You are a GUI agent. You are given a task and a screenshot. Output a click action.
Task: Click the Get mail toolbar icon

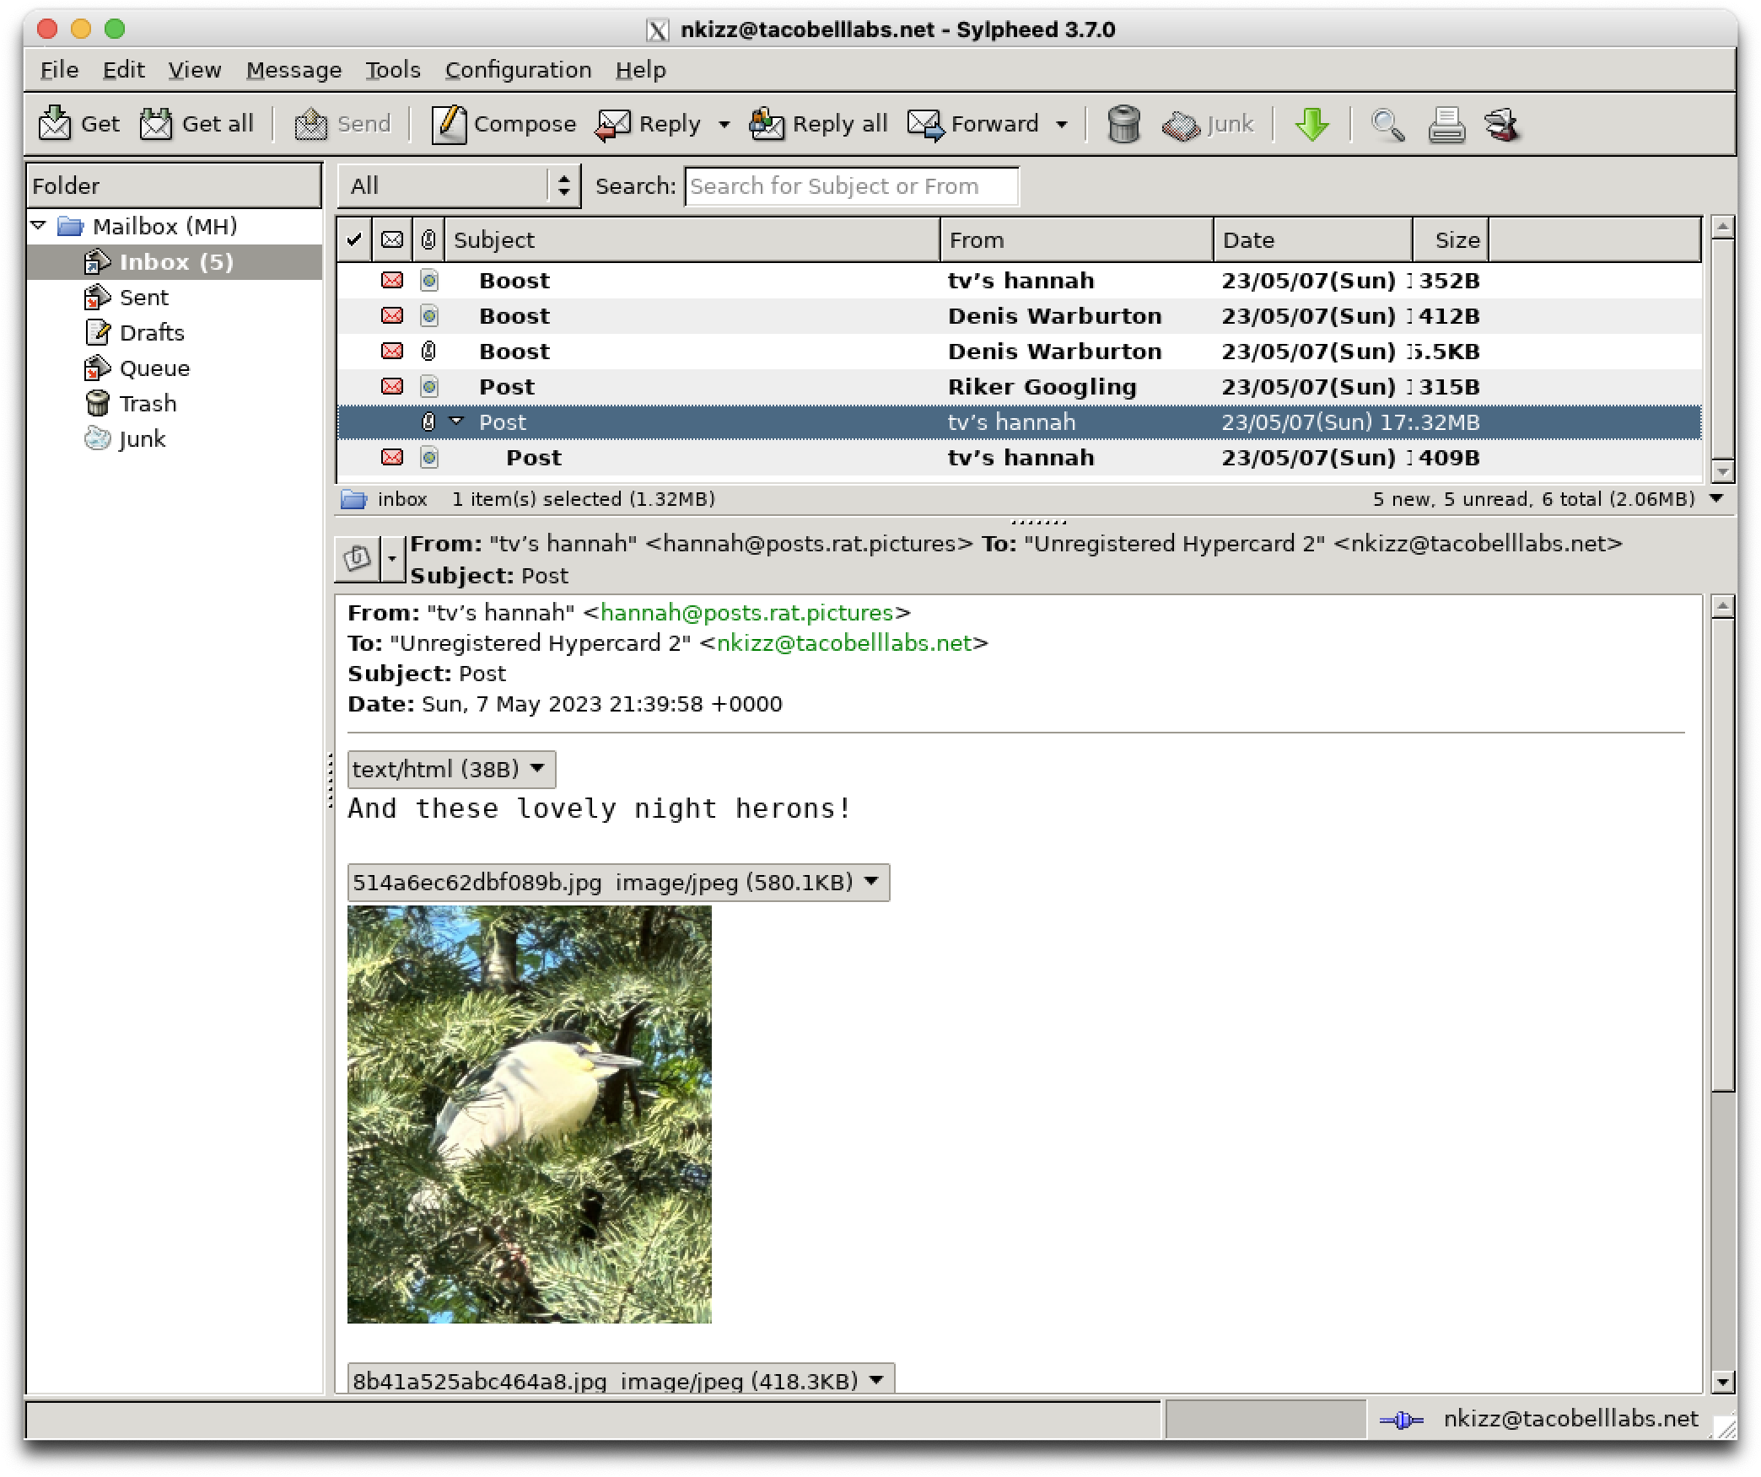pos(56,124)
